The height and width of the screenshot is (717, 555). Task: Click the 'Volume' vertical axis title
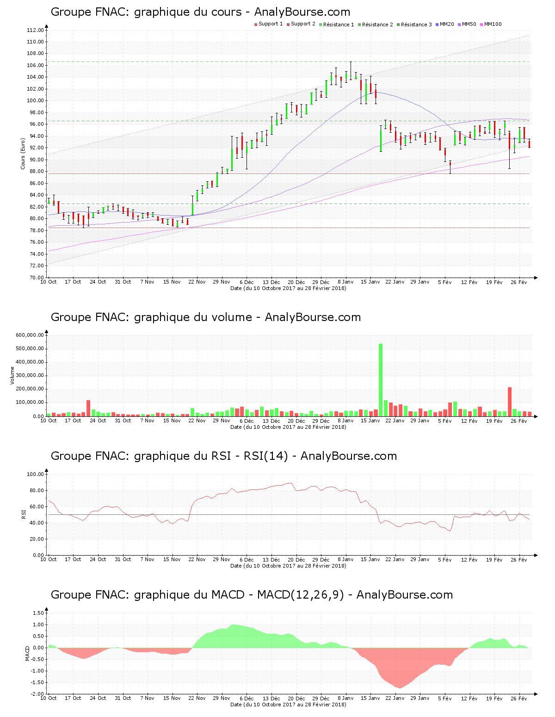[x=12, y=376]
